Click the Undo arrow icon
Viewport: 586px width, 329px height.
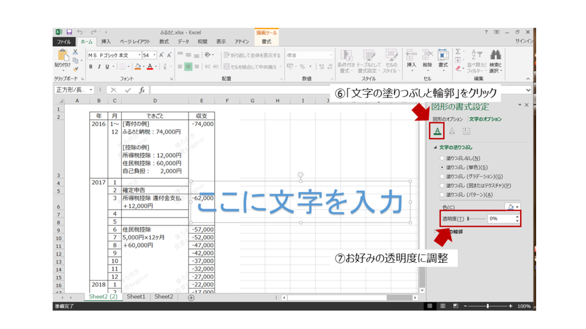click(x=80, y=32)
